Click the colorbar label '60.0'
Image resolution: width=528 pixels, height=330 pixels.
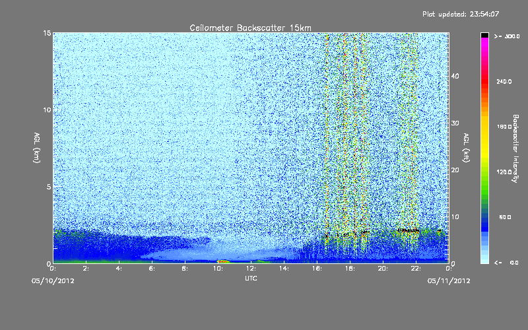click(505, 217)
